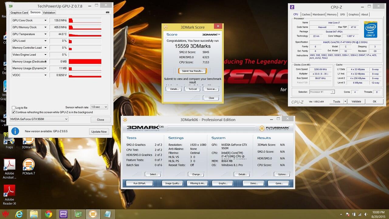Click the GPU-Z title bar app icon
This screenshot has height=219, width=389.
(x=11, y=6)
